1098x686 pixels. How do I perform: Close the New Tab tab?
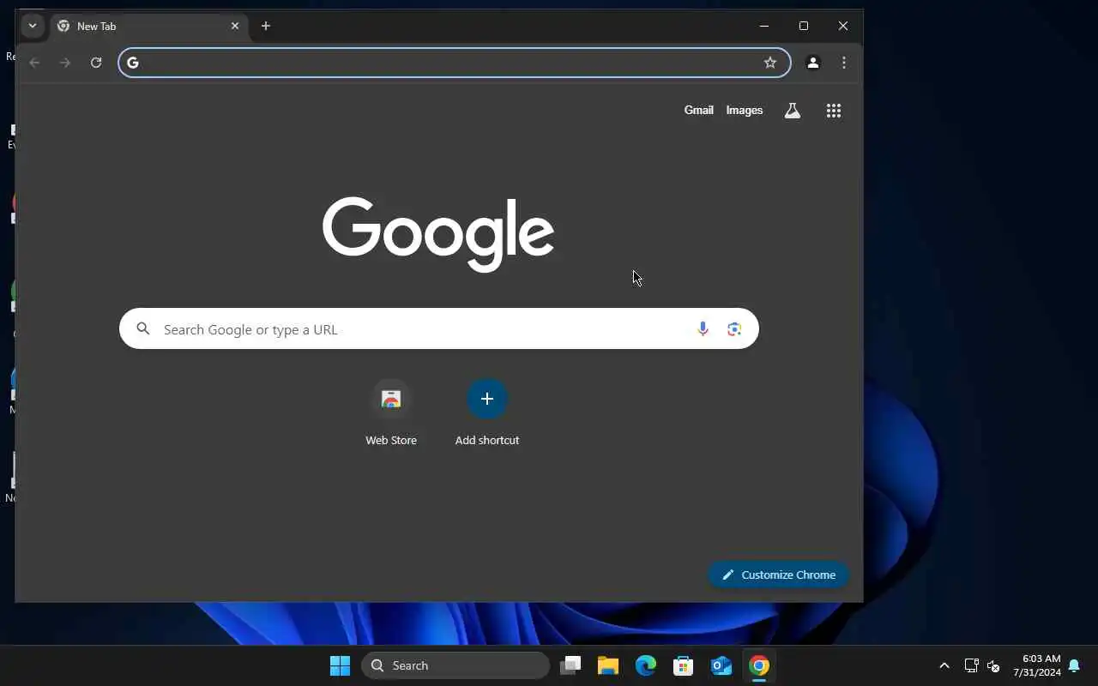235,27
